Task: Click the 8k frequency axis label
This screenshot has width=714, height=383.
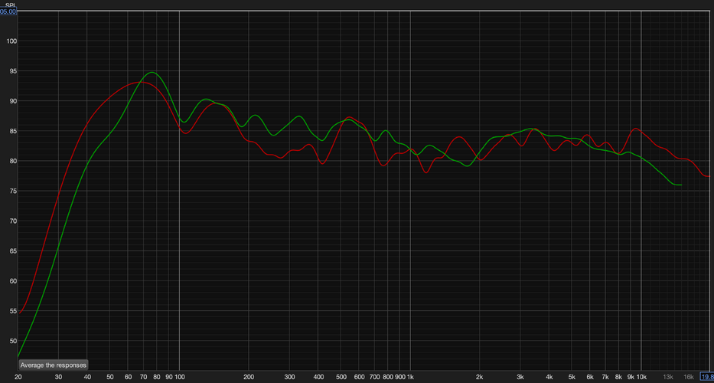Action: tap(619, 377)
